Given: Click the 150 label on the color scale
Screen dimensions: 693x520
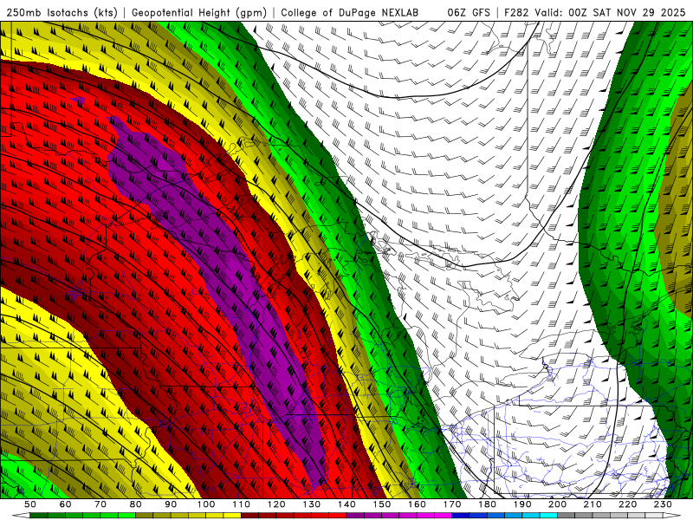Looking at the screenshot, I should pyautogui.click(x=382, y=504).
